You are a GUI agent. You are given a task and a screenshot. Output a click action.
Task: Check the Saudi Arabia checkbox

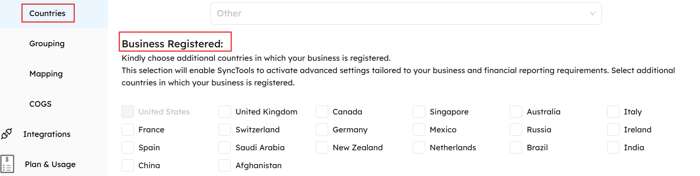pos(225,147)
